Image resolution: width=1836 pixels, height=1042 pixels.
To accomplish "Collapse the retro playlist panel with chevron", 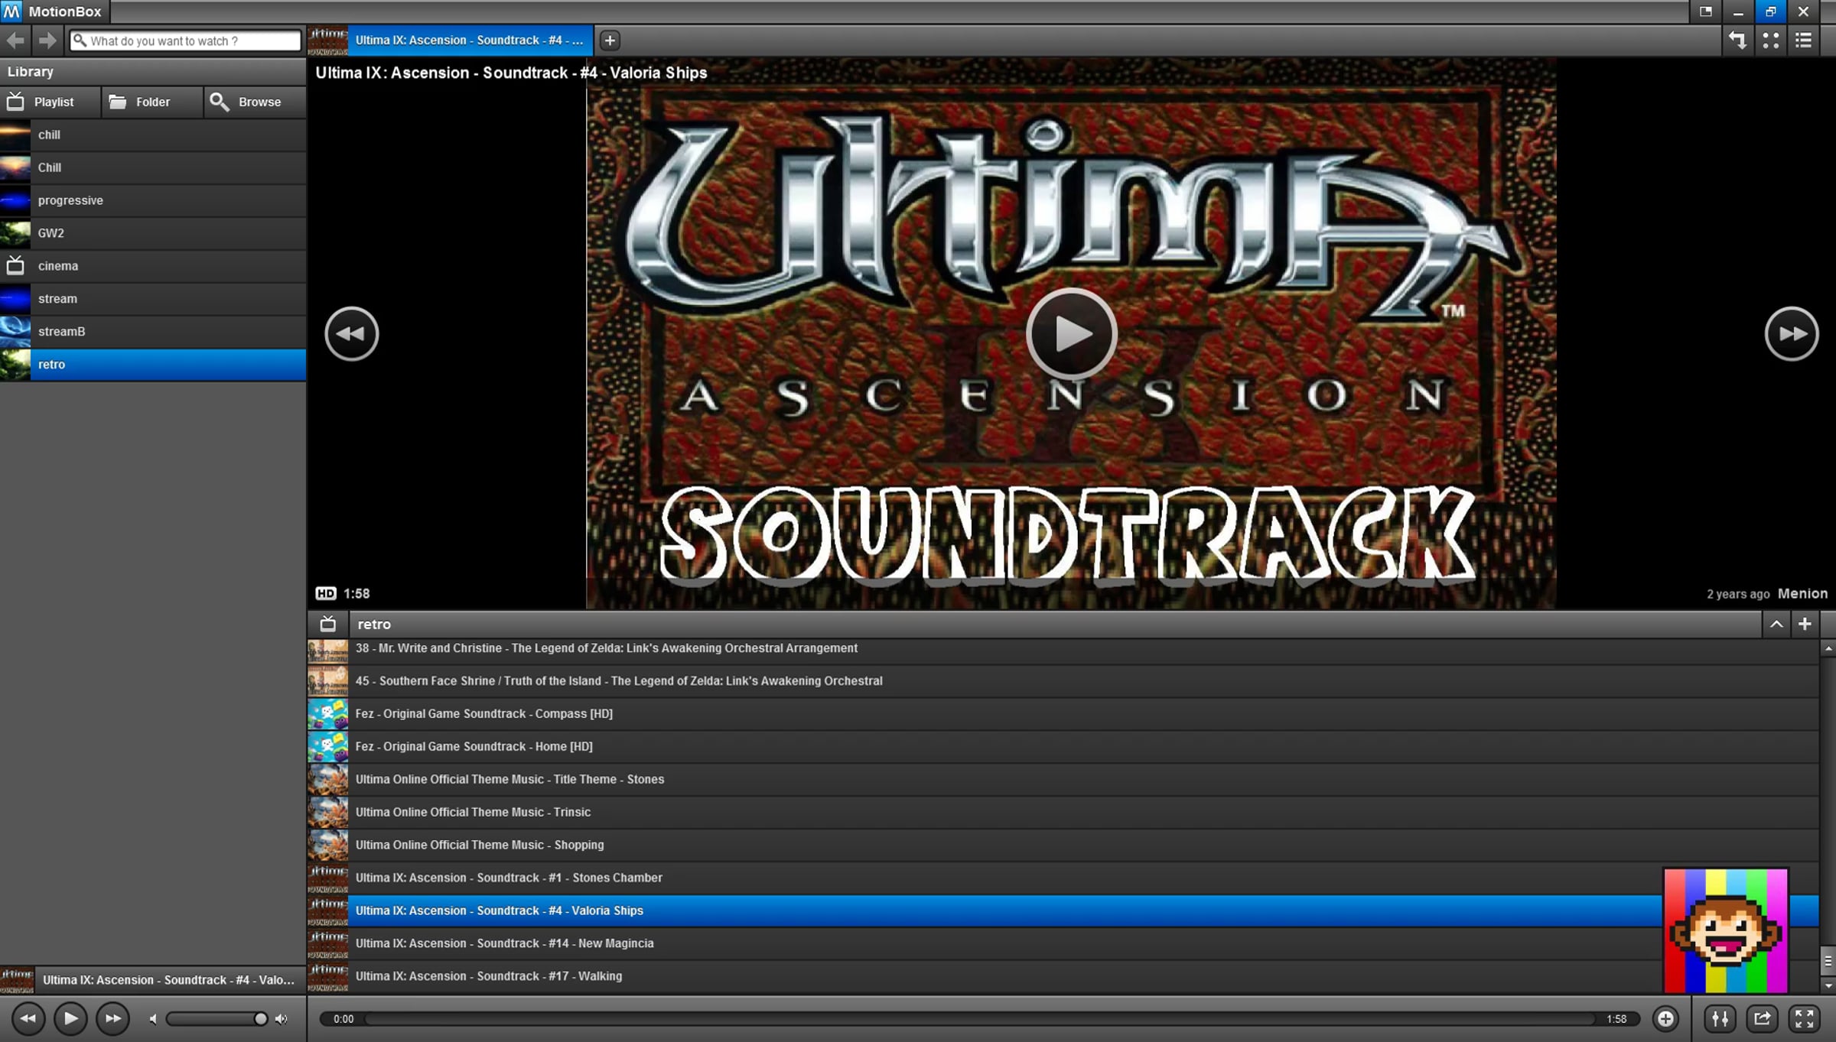I will [1776, 624].
